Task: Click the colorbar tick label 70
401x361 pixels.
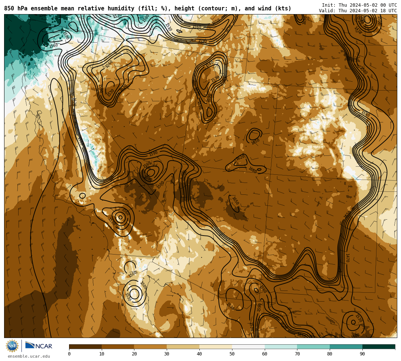Action: [x=297, y=354]
